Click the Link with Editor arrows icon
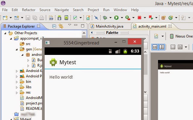The width and height of the screenshot is (193, 120). (61, 26)
